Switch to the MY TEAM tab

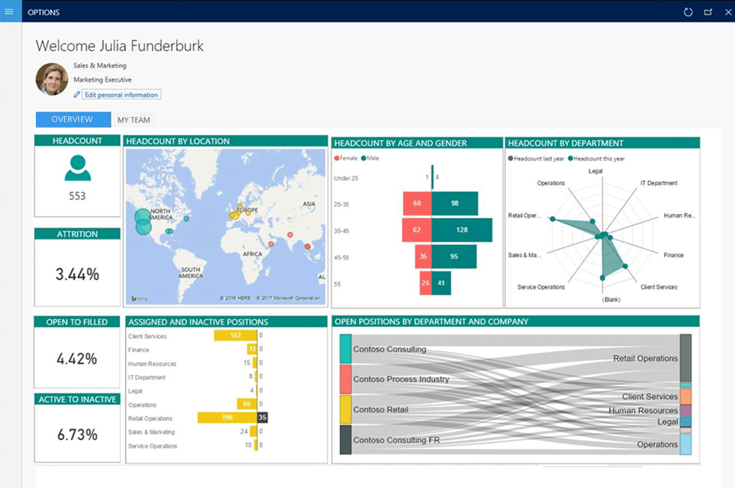click(x=134, y=119)
